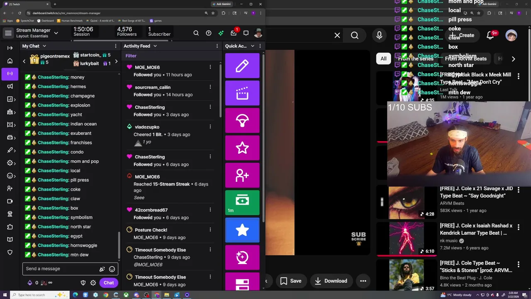Show next gift leaderboard entries with right arrow
Image resolution: width=531 pixels, height=299 pixels.
tap(116, 61)
